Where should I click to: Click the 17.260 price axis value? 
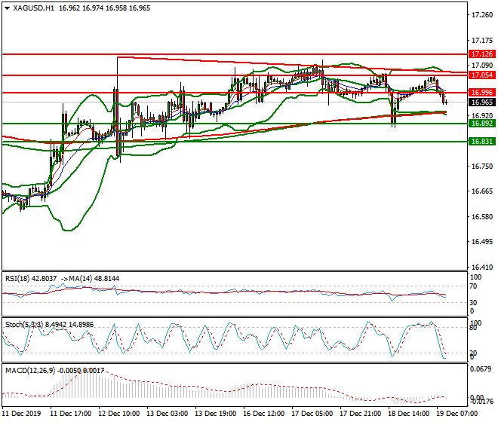tap(482, 15)
